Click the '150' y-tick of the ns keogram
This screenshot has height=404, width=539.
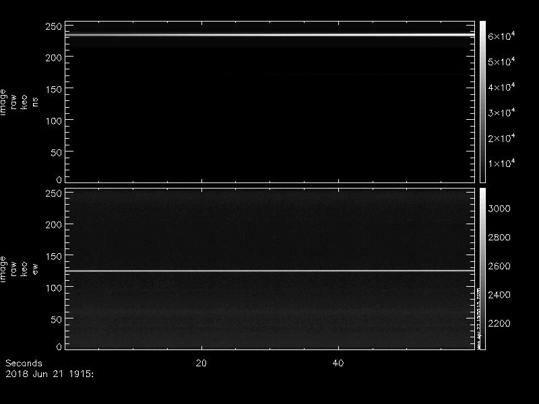[x=54, y=90]
